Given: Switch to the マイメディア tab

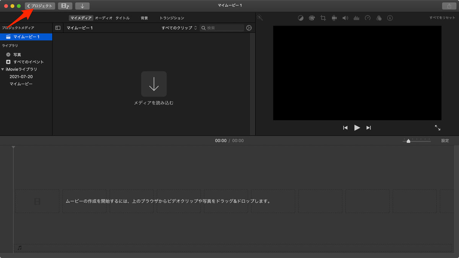Looking at the screenshot, I should point(81,18).
